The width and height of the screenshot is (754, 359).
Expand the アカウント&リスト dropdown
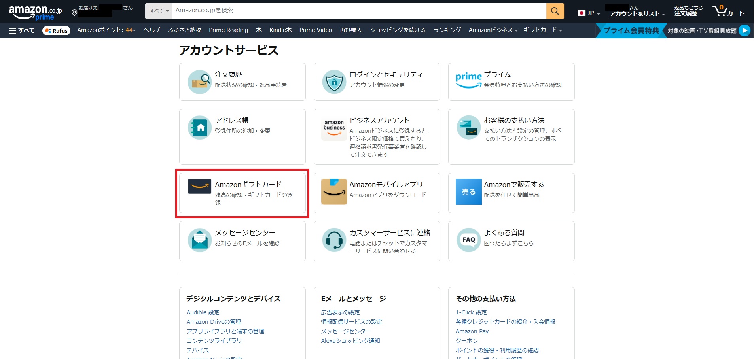(x=637, y=13)
